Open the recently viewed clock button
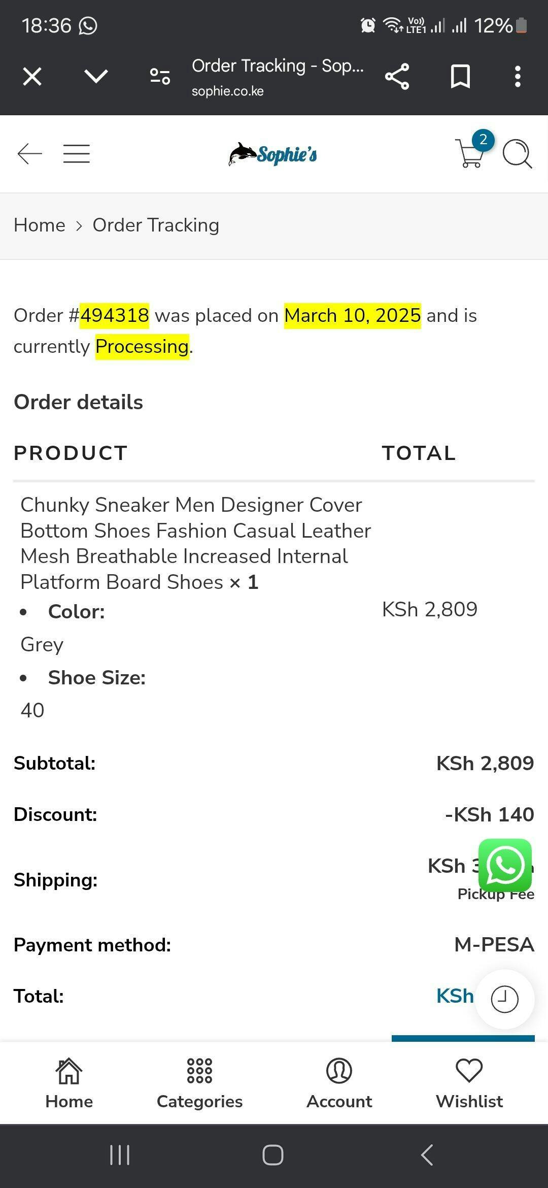The image size is (548, 1188). tap(504, 999)
